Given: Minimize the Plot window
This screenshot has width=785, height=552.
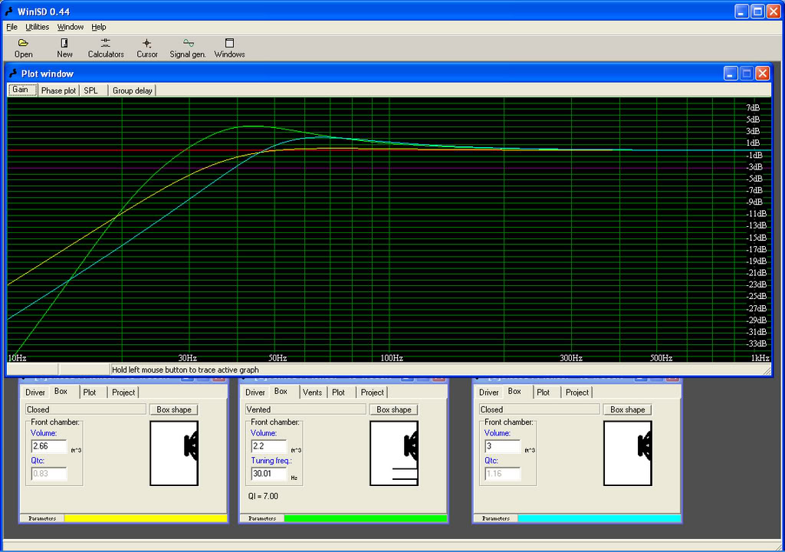Looking at the screenshot, I should coord(731,74).
